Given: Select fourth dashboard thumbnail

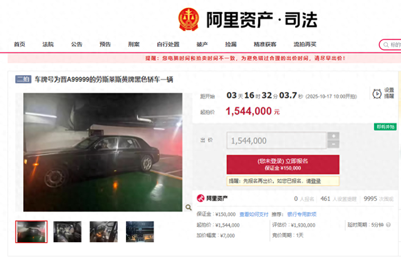Looking at the screenshot, I should (x=140, y=232).
